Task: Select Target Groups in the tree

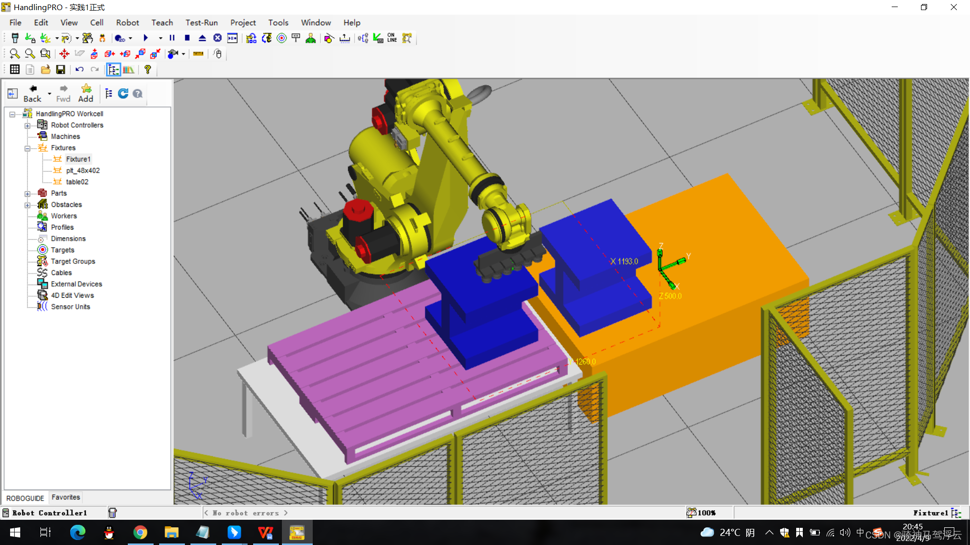Action: tap(73, 261)
